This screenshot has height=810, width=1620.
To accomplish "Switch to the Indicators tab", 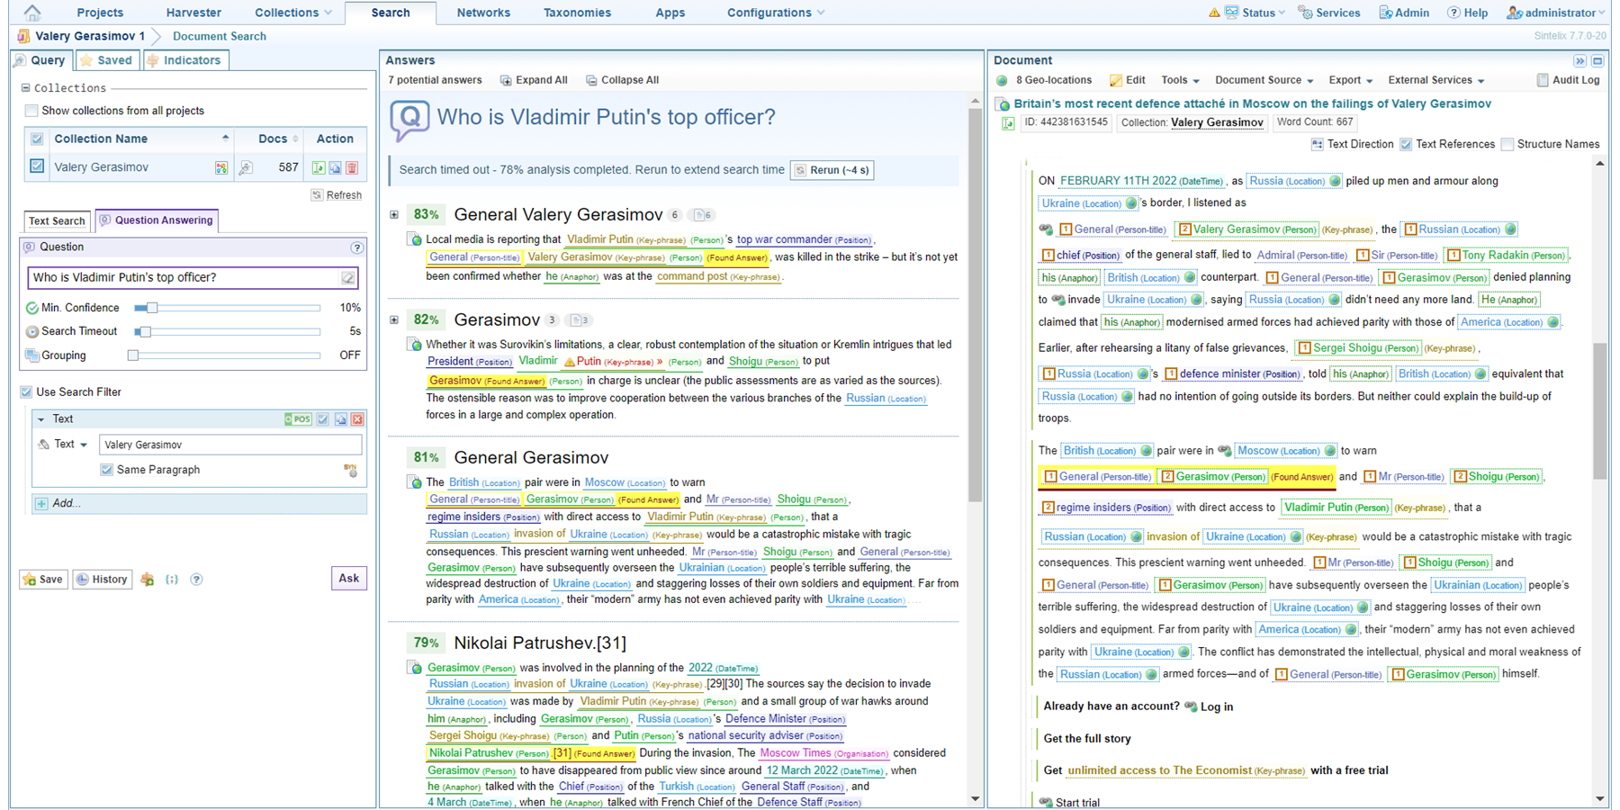I will (184, 60).
